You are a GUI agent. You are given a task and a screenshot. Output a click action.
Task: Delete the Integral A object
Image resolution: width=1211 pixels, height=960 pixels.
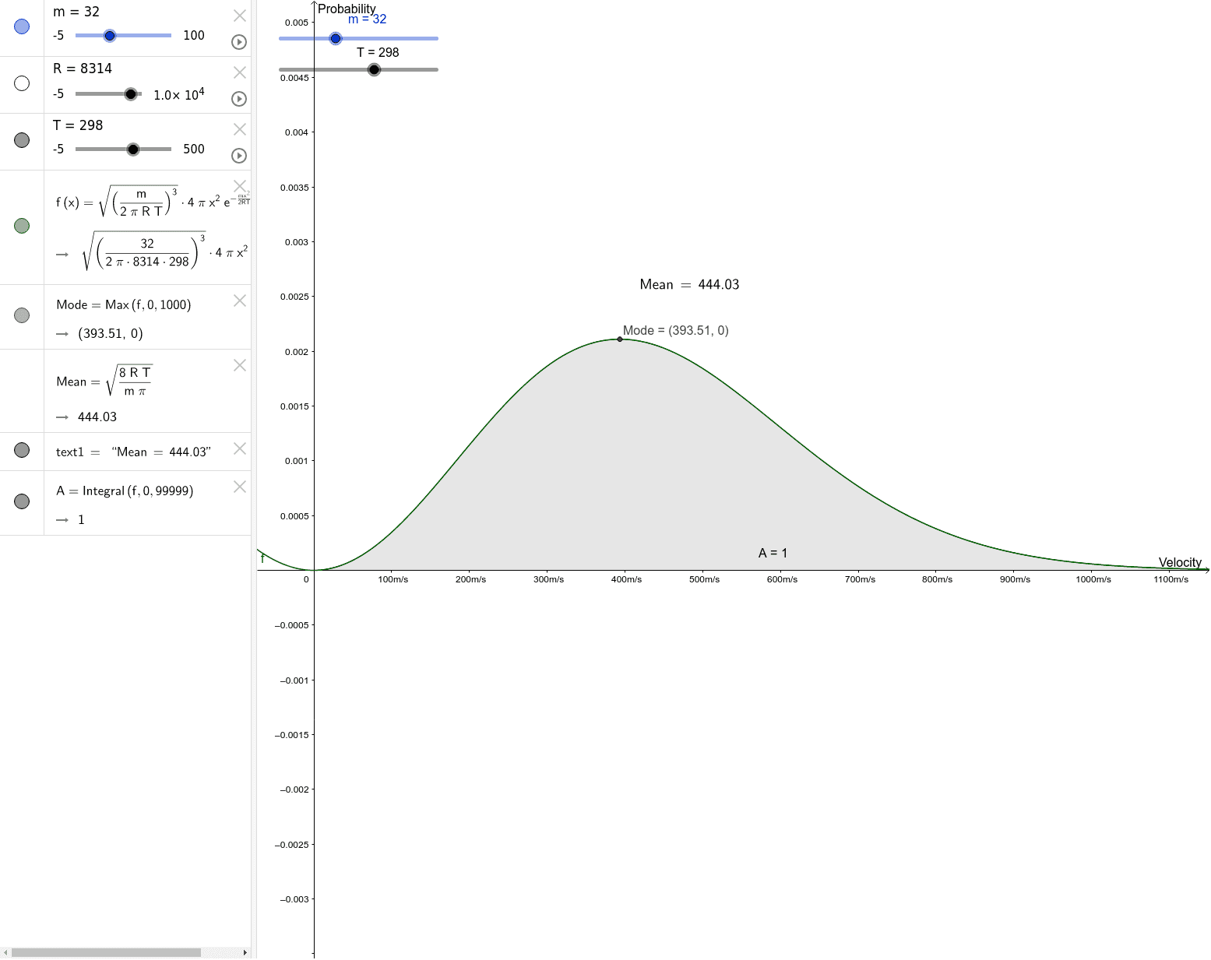tap(239, 487)
